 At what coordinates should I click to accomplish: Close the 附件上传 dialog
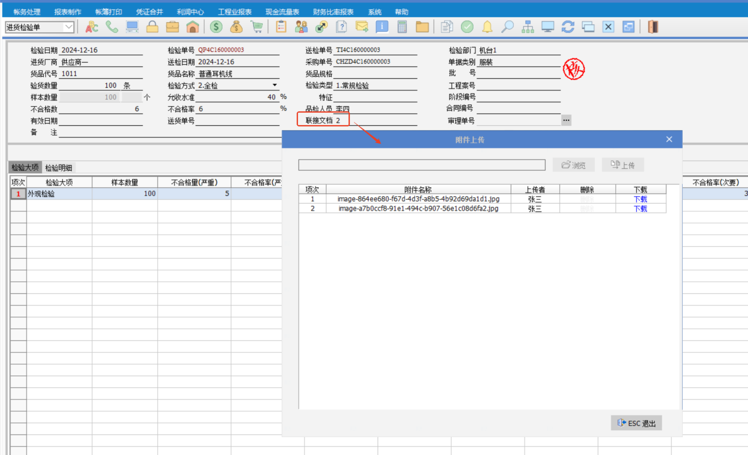pyautogui.click(x=669, y=139)
